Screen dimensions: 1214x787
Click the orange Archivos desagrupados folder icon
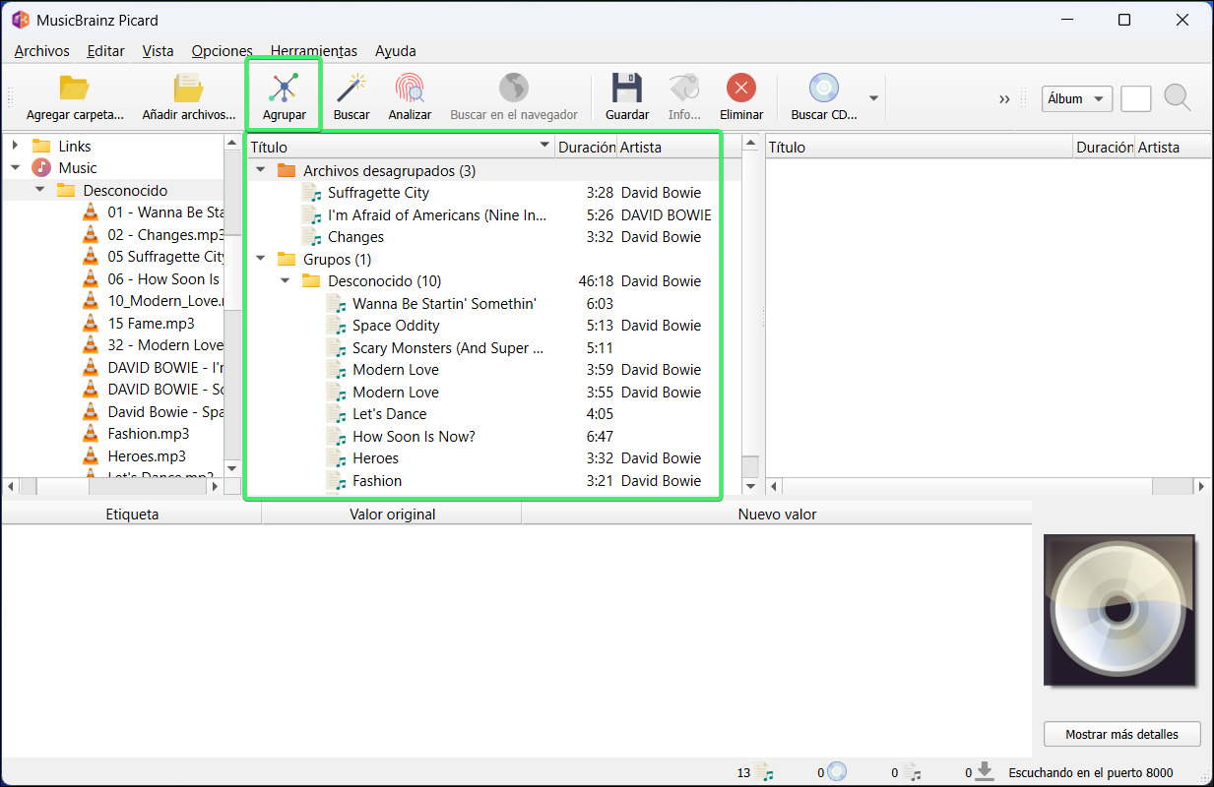[x=287, y=170]
